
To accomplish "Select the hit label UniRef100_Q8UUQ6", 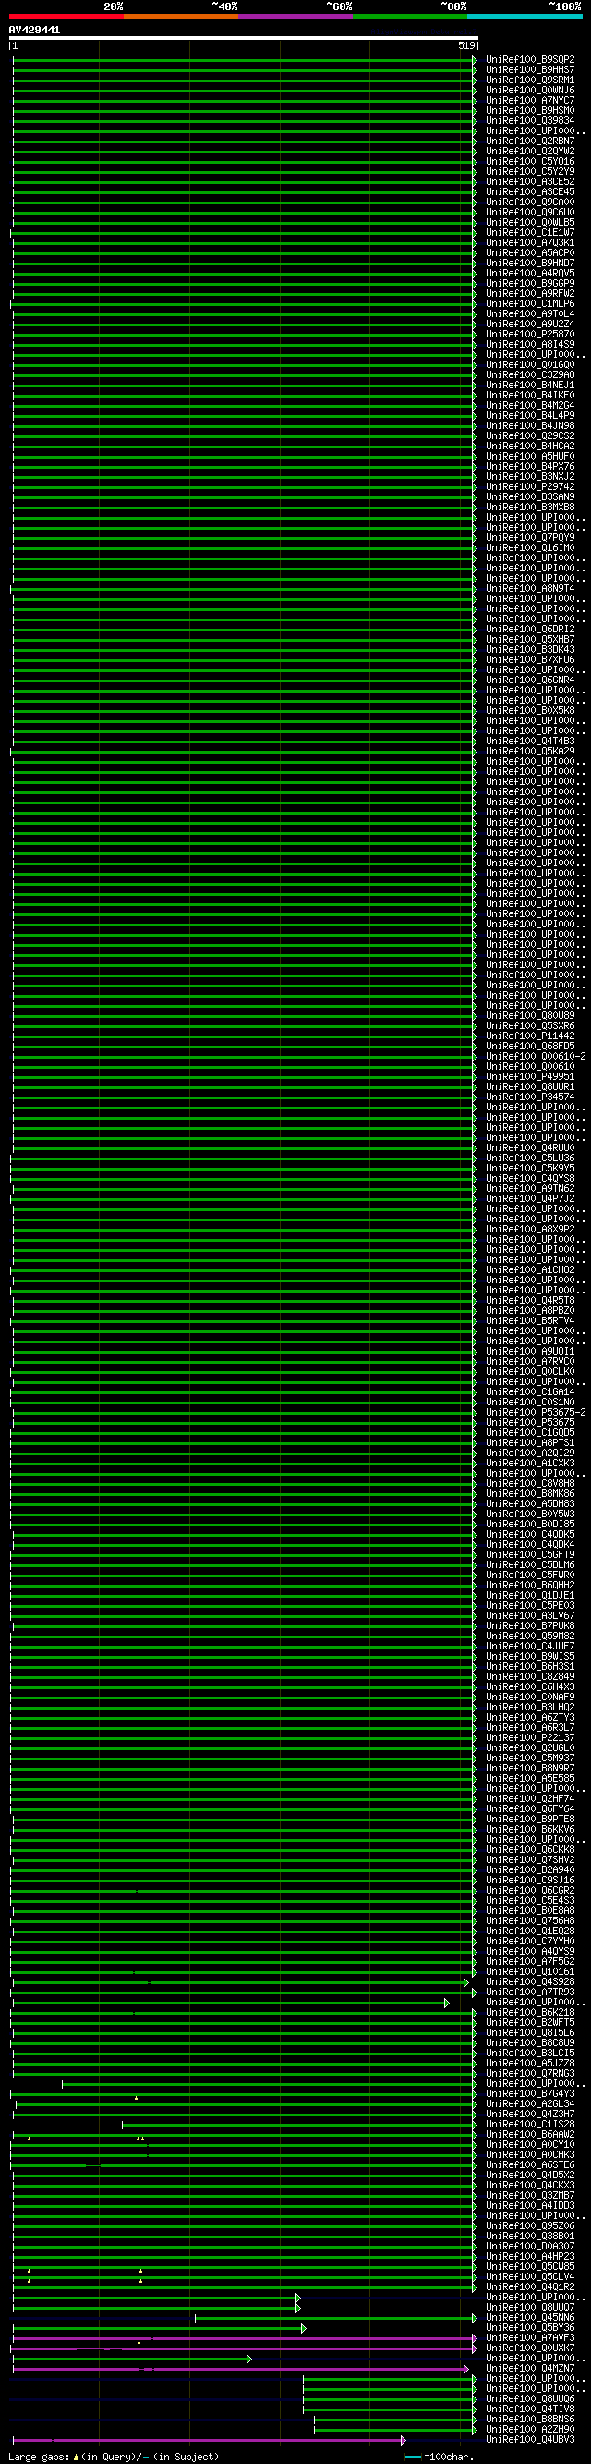I will (530, 2399).
